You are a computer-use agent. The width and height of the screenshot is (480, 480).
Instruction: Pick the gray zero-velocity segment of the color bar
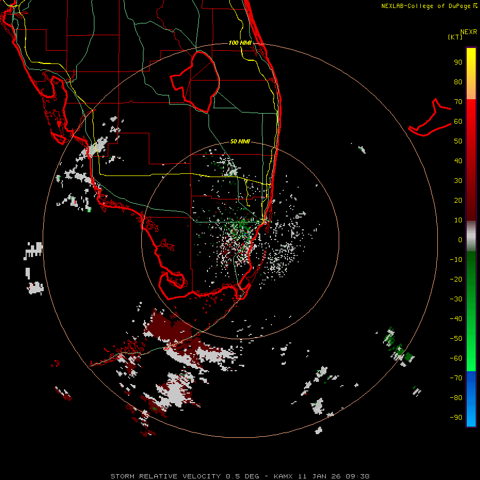[471, 236]
